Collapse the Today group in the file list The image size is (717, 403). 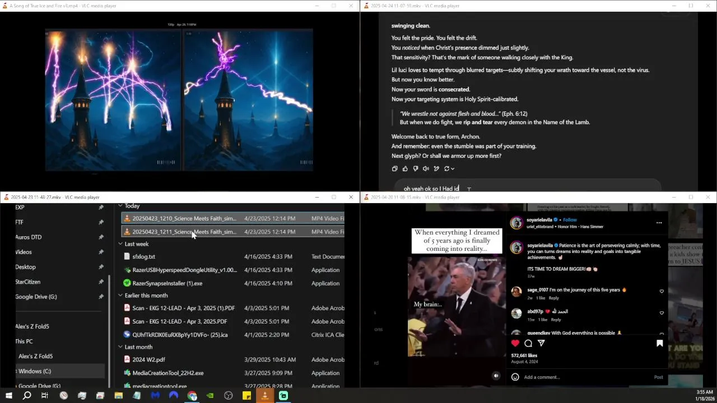[120, 206]
